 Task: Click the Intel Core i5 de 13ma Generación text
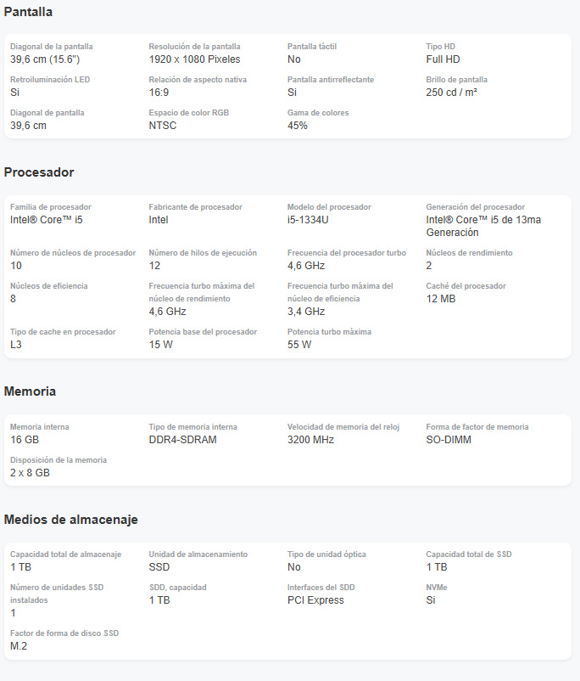483,226
